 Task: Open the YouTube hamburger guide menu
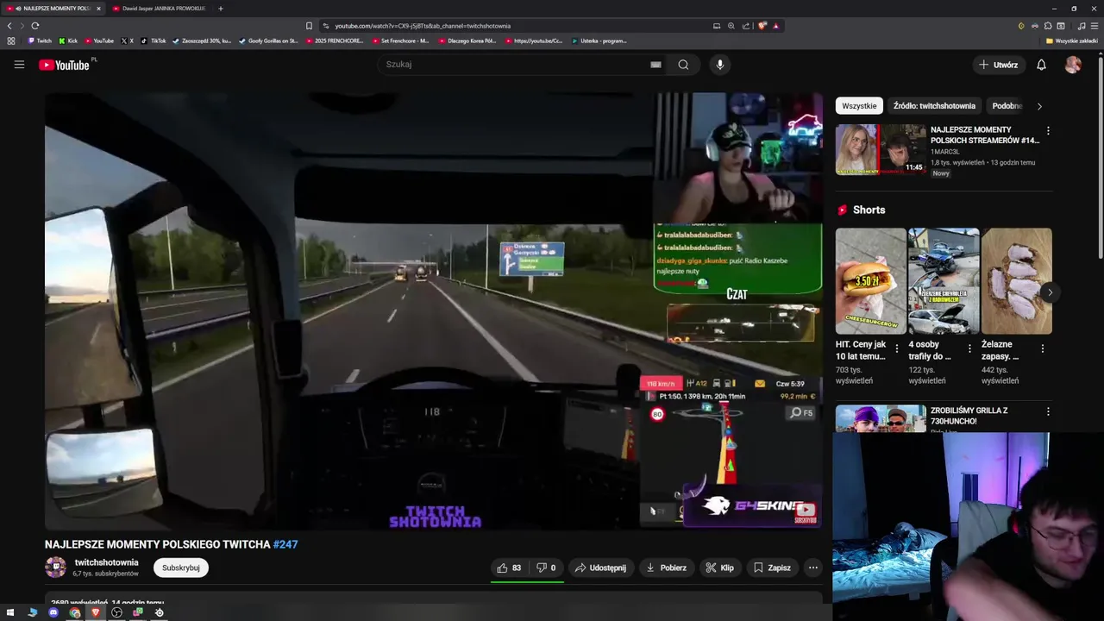(x=19, y=65)
